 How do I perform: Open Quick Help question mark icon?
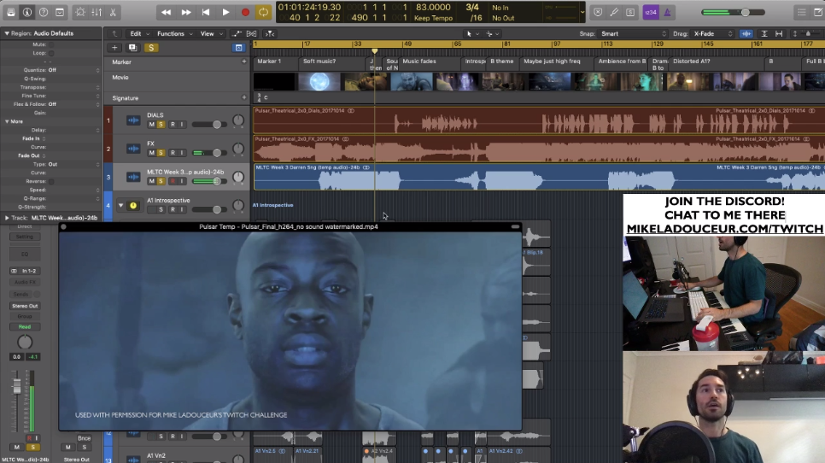point(44,12)
